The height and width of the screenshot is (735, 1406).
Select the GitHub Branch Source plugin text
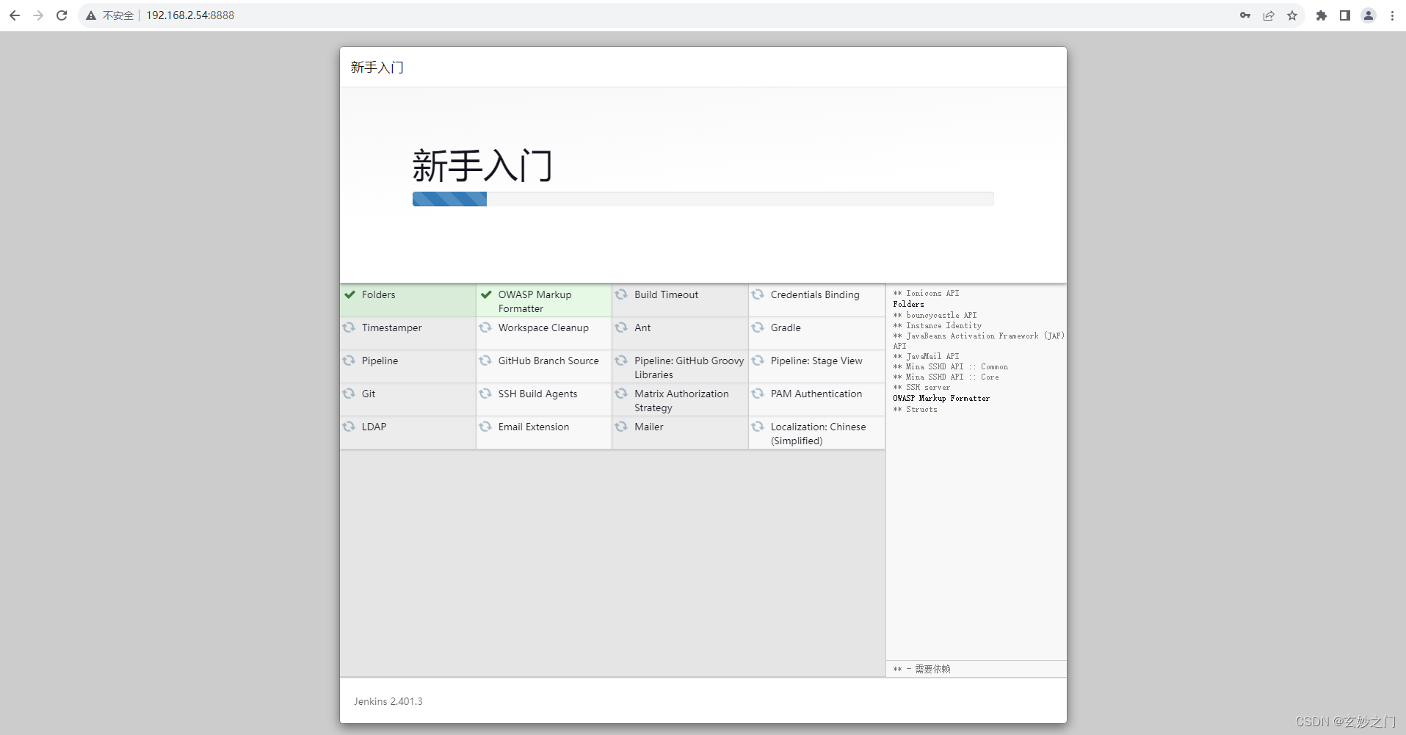point(548,361)
